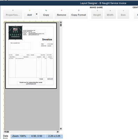138x139 pixels.
Task: Select the Invoice title field
Action: pyautogui.click(x=47, y=39)
